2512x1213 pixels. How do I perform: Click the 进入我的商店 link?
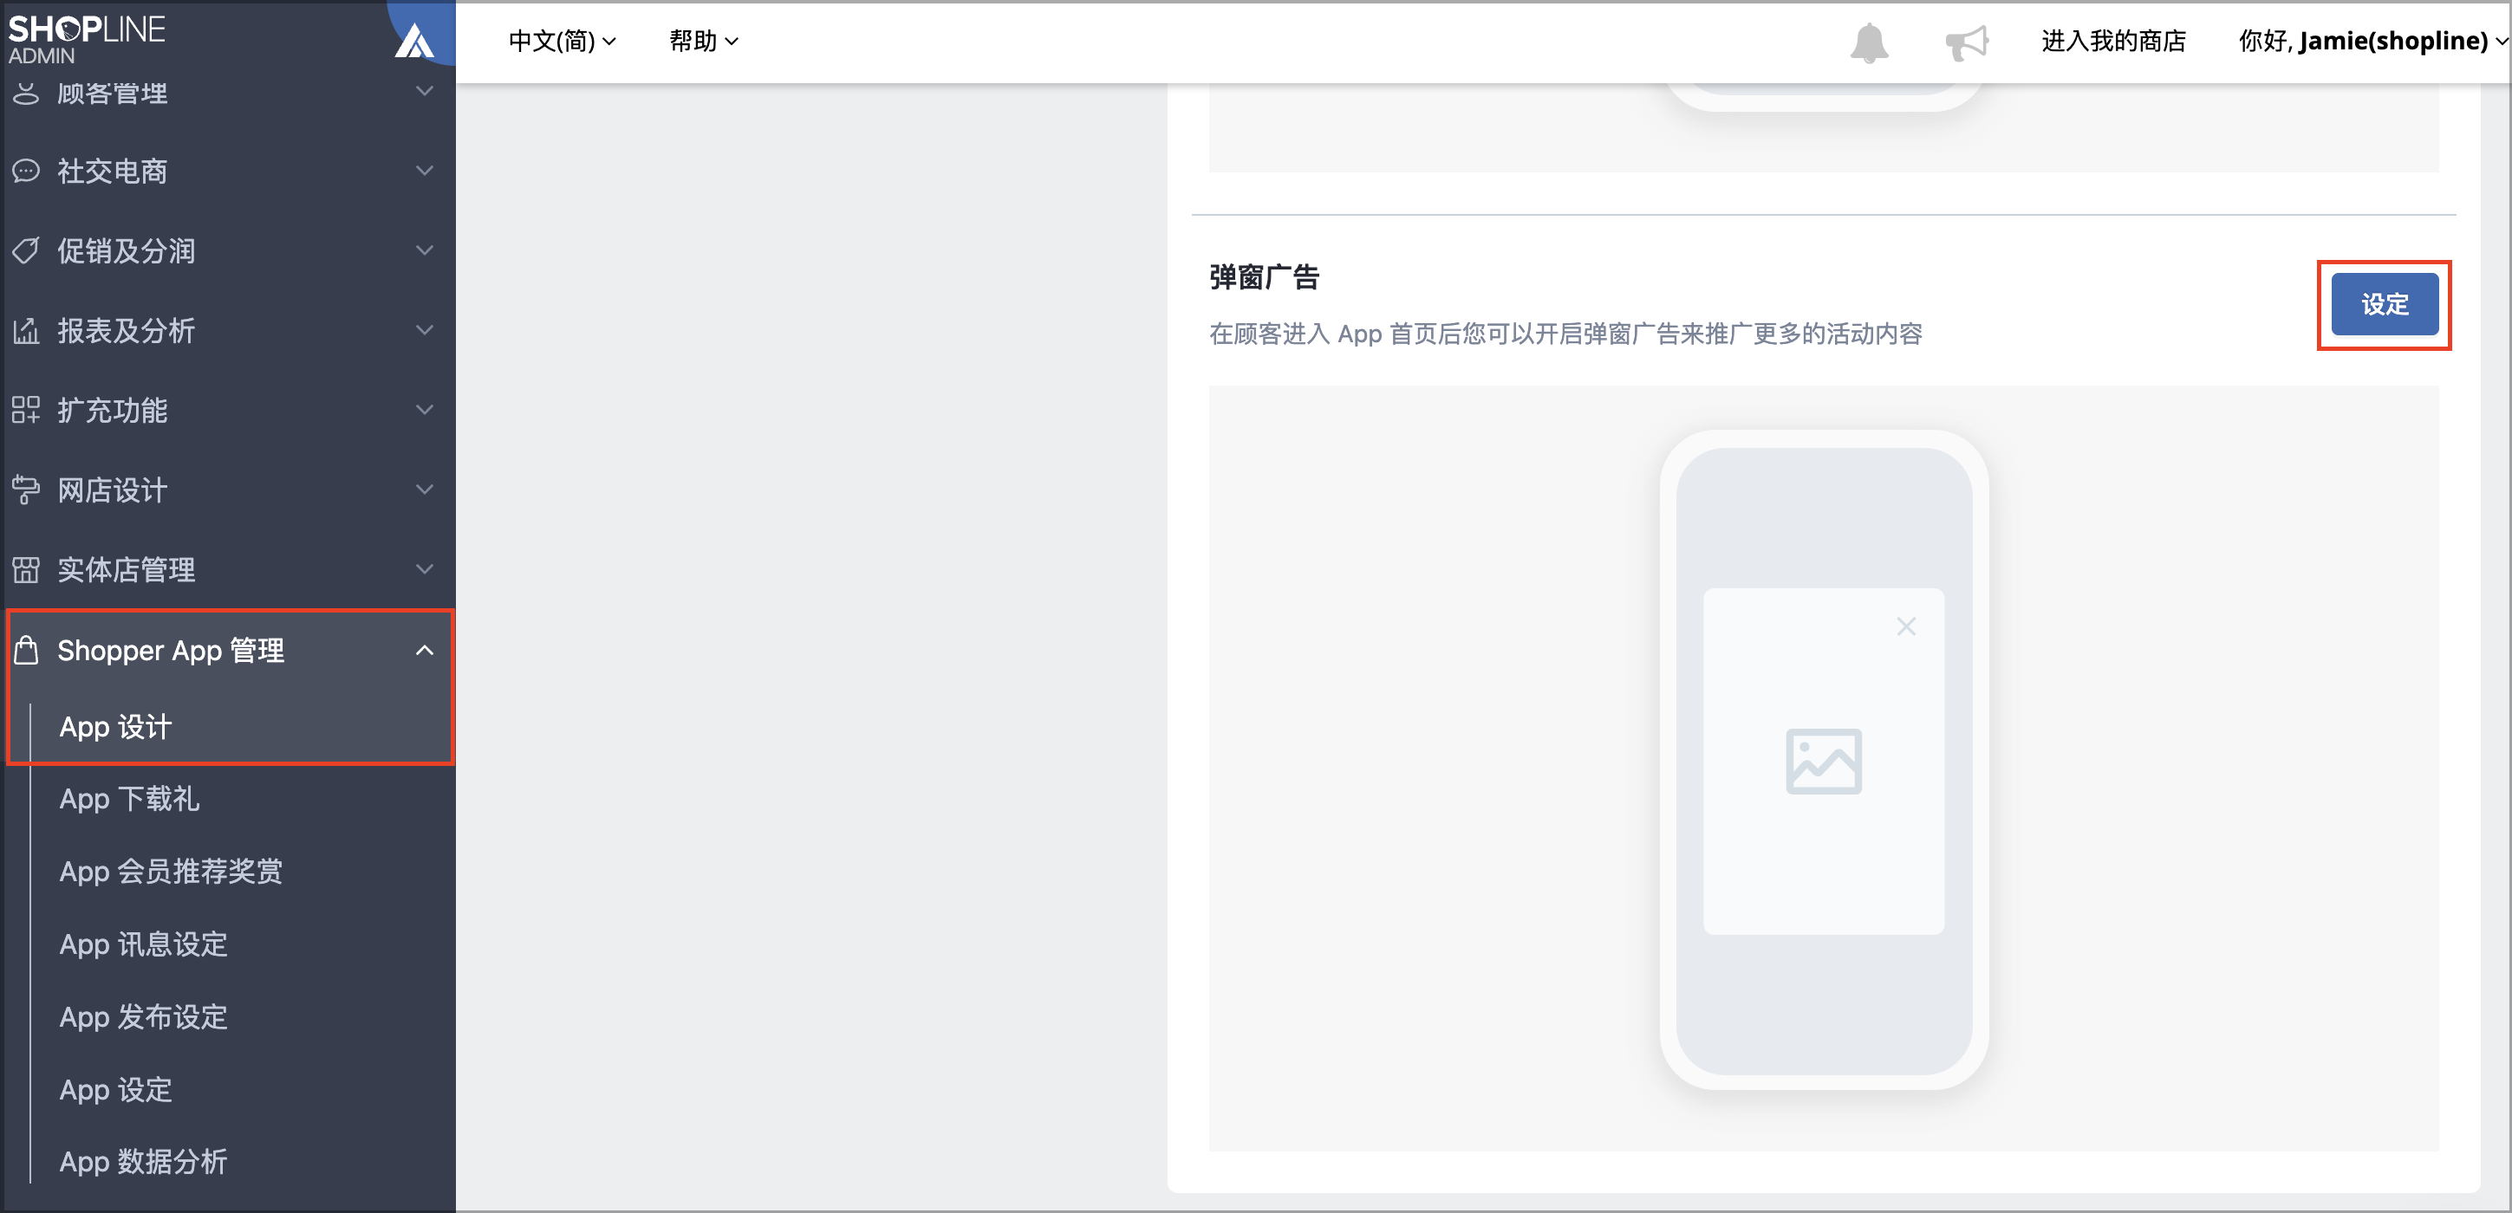coord(2113,41)
